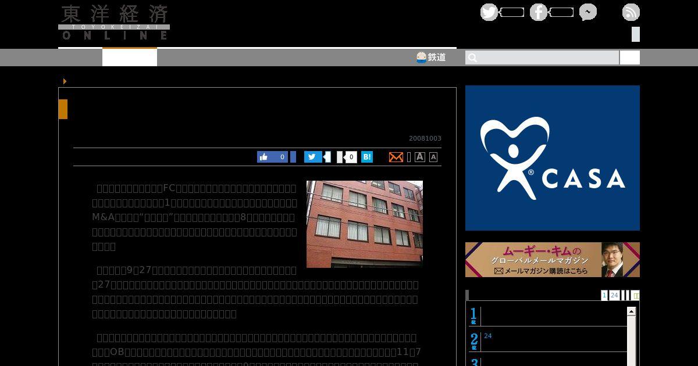Select the ranking tab with book icon

636,295
